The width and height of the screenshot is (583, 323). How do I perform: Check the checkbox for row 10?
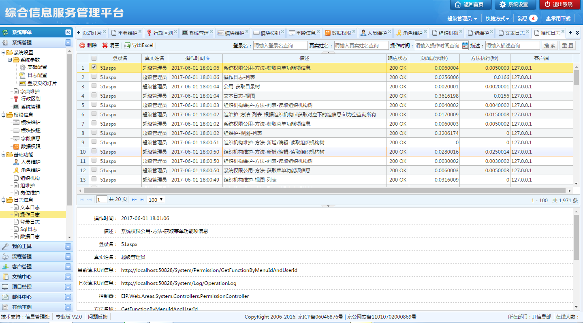(94, 152)
